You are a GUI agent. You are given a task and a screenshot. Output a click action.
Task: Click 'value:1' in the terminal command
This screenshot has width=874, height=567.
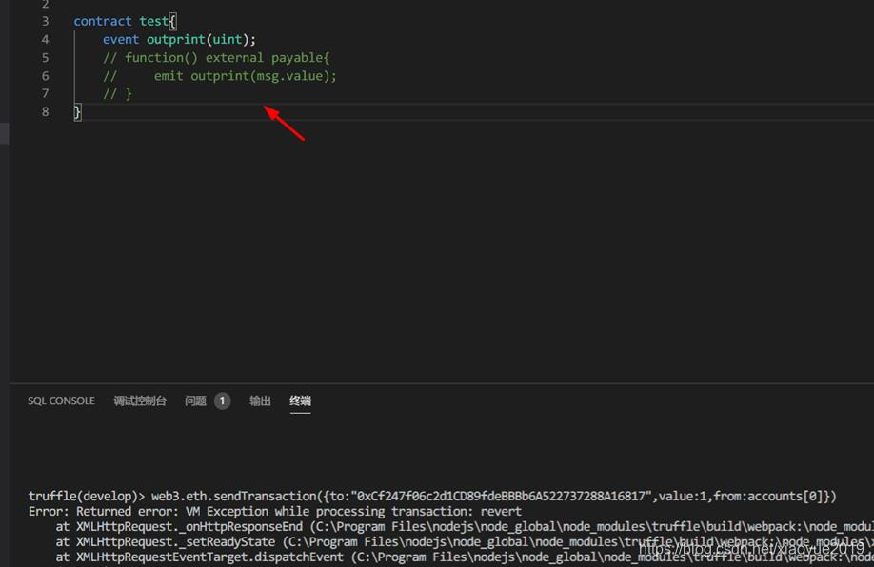point(683,496)
